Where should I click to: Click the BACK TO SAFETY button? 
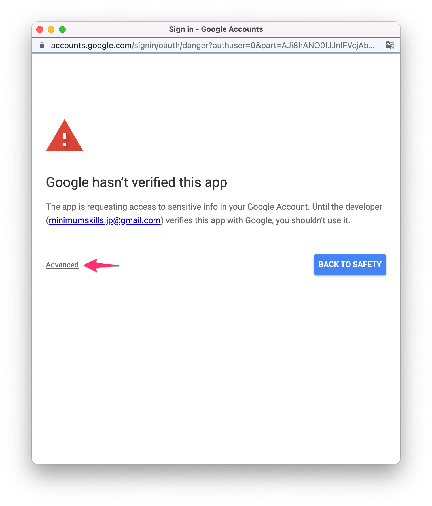coord(350,265)
